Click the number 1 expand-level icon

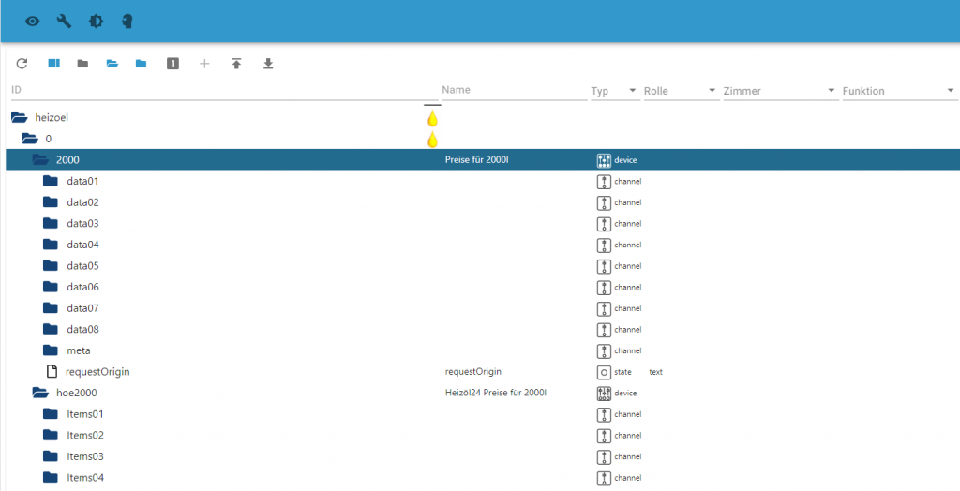[x=172, y=64]
